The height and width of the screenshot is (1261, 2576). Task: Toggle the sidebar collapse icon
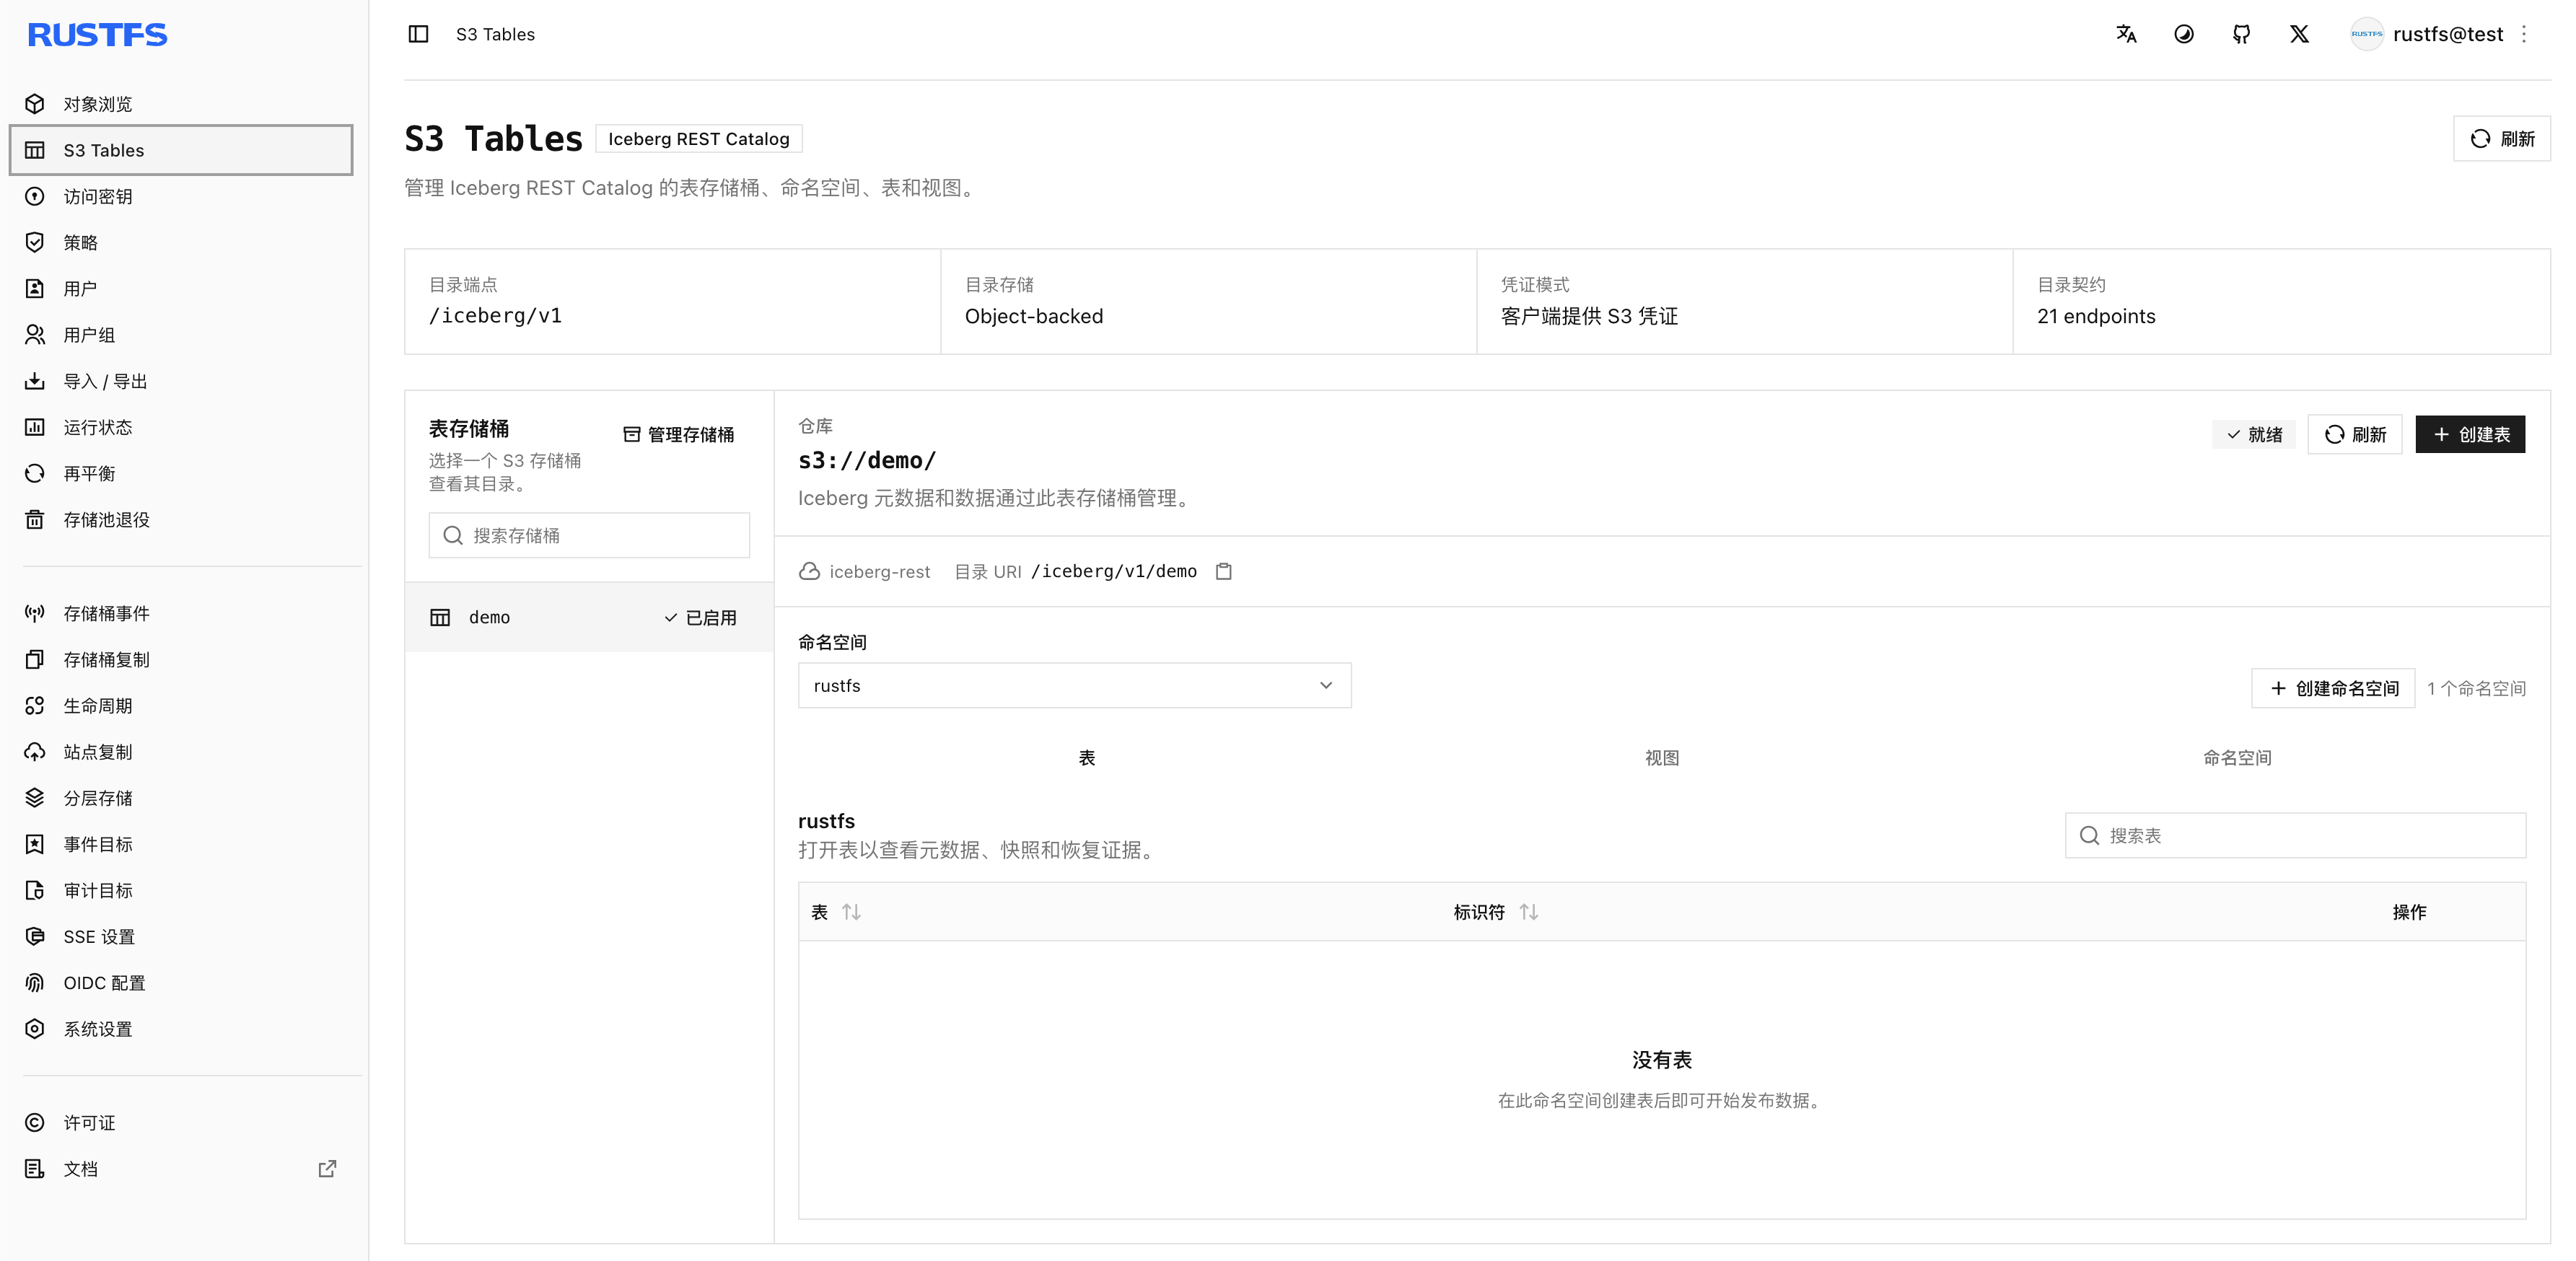click(x=418, y=34)
